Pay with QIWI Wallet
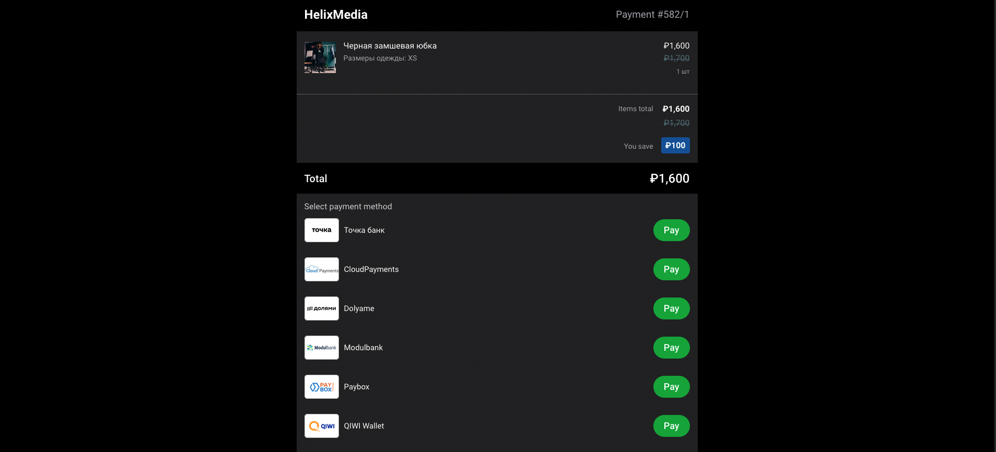Viewport: 996px width, 452px height. pos(671,426)
